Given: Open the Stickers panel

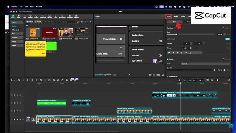Looking at the screenshot, I should [x=30, y=16].
